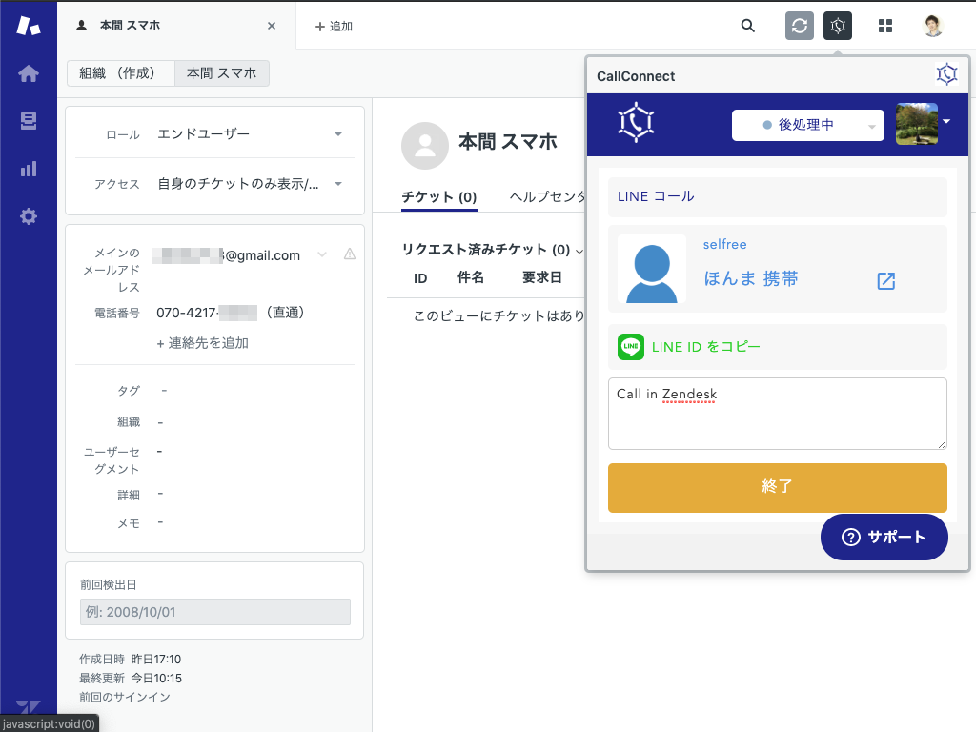The height and width of the screenshot is (732, 976).
Task: Open the Admin settings gear icon
Action: click(x=29, y=216)
